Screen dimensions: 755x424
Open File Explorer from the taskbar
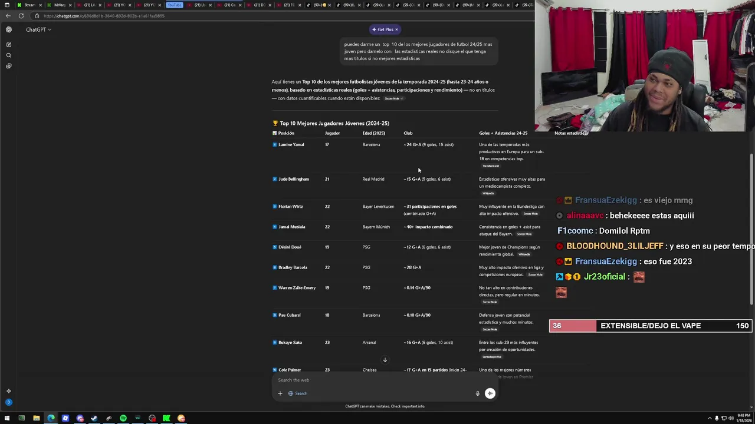click(36, 418)
